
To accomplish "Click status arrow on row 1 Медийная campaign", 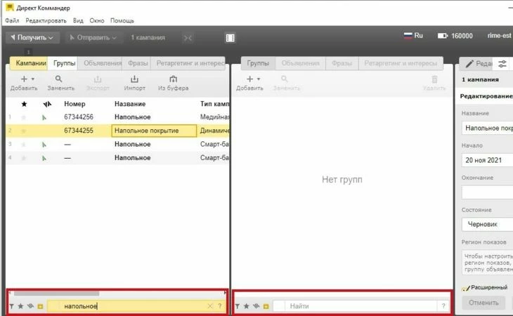I will [x=44, y=117].
